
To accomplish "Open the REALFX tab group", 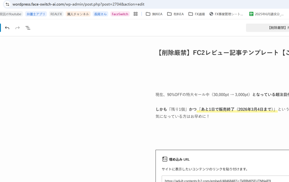I will pyautogui.click(x=56, y=14).
